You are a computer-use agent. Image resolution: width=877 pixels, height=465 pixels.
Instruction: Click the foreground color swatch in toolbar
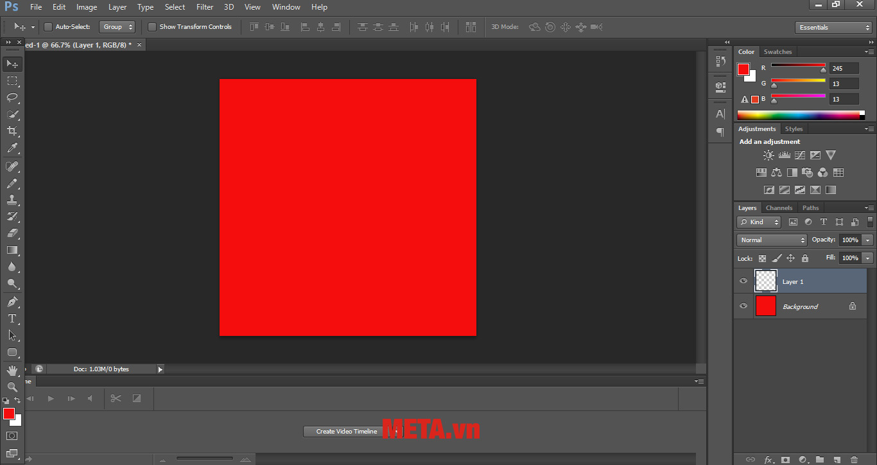pos(9,414)
